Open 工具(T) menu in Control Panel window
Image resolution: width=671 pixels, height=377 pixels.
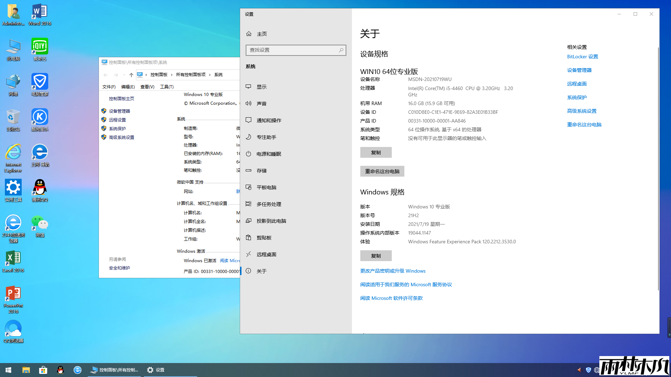coord(167,87)
